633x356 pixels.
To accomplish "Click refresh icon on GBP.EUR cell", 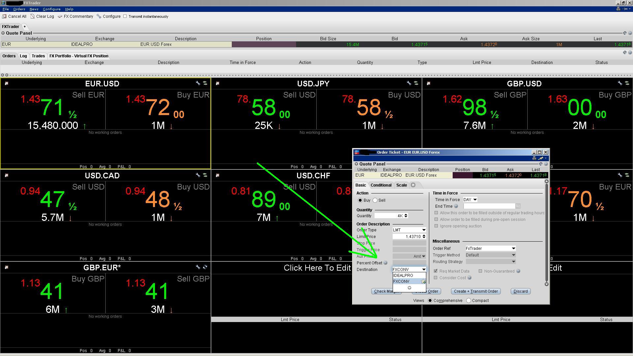I will (x=205, y=267).
